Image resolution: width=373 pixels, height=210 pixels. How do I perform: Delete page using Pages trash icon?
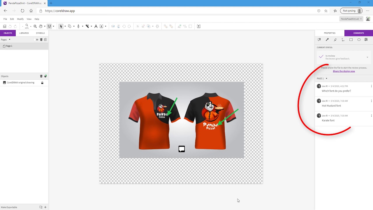41,40
